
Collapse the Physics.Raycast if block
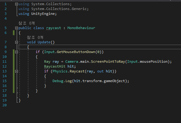(16, 71)
